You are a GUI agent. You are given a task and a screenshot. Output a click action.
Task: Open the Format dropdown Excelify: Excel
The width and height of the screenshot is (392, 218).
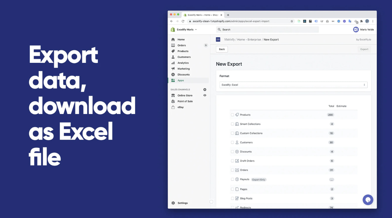click(x=293, y=85)
